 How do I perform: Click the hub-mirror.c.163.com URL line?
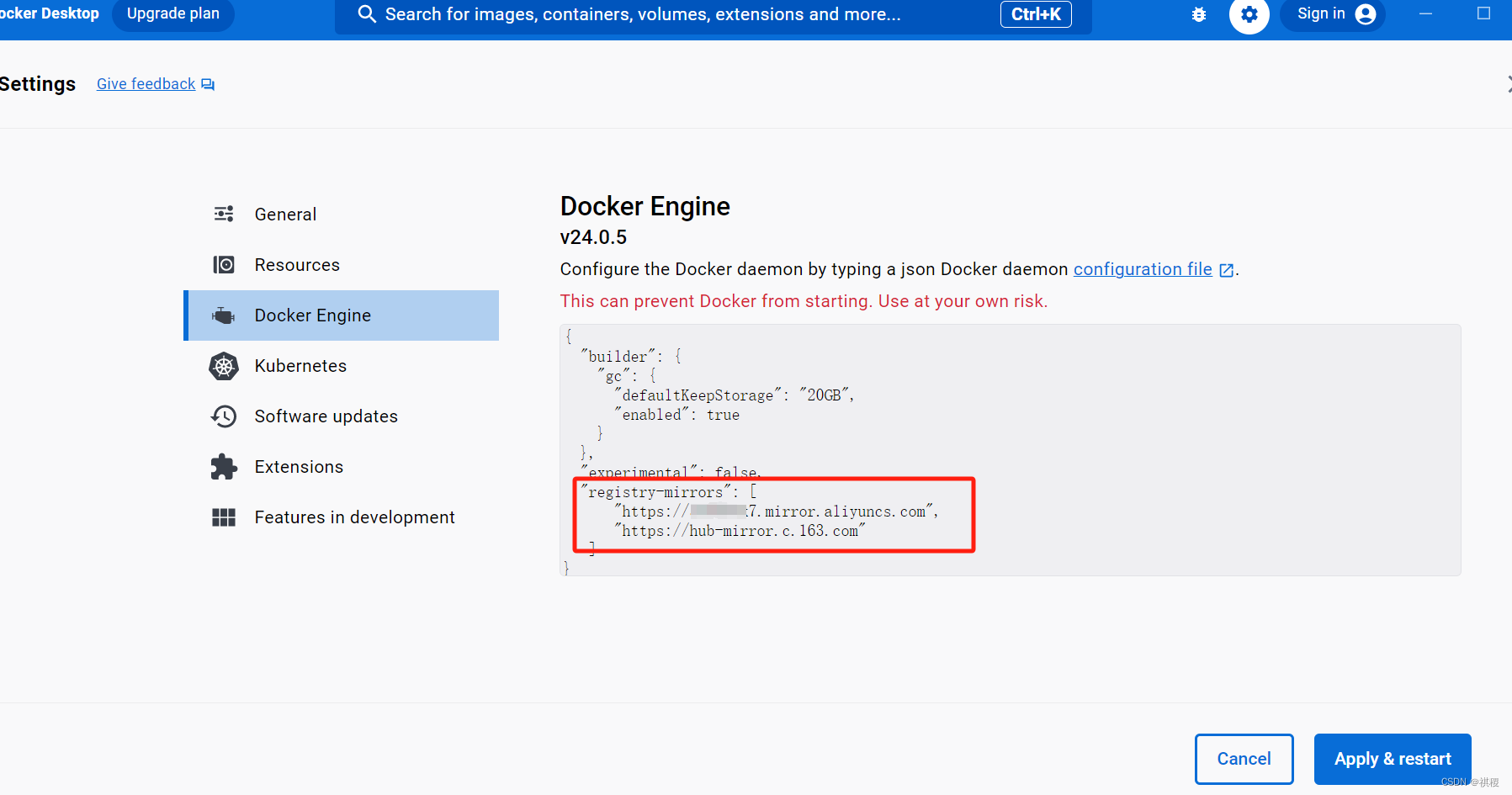(740, 531)
